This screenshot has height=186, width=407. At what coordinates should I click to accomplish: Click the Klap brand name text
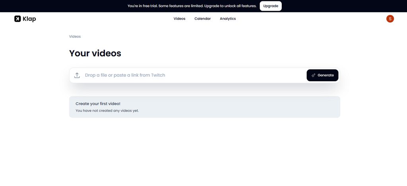29,19
